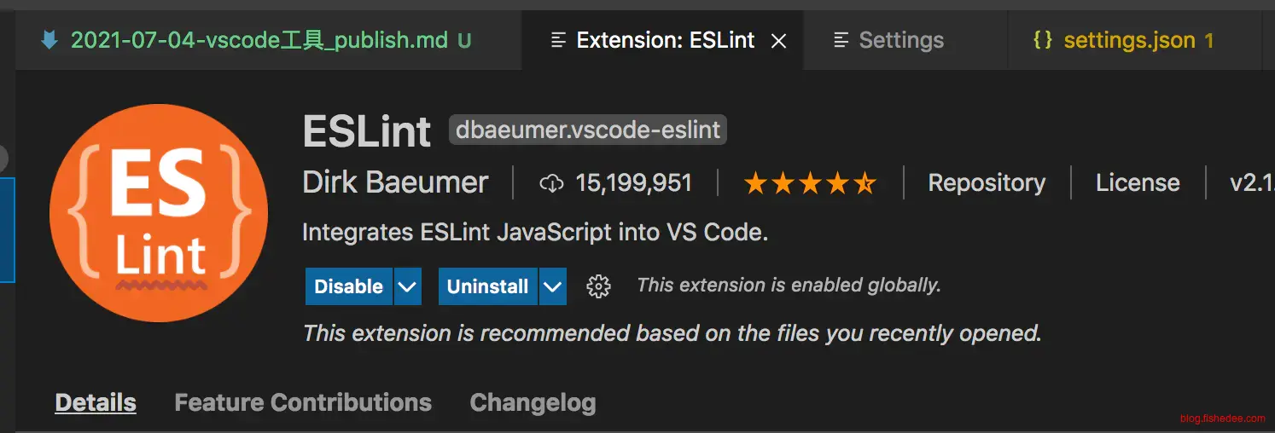Open the settings.json editor tab

pos(1128,40)
